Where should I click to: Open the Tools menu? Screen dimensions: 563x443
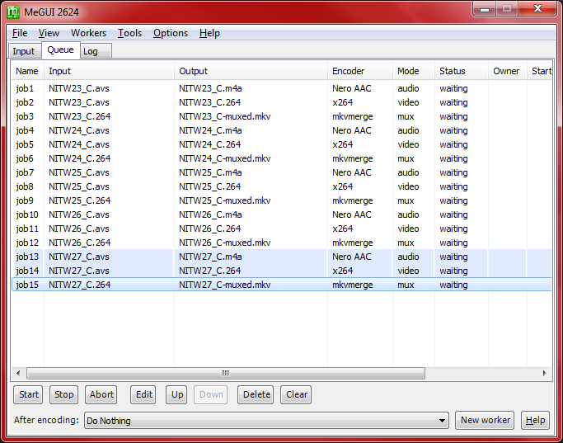[130, 33]
